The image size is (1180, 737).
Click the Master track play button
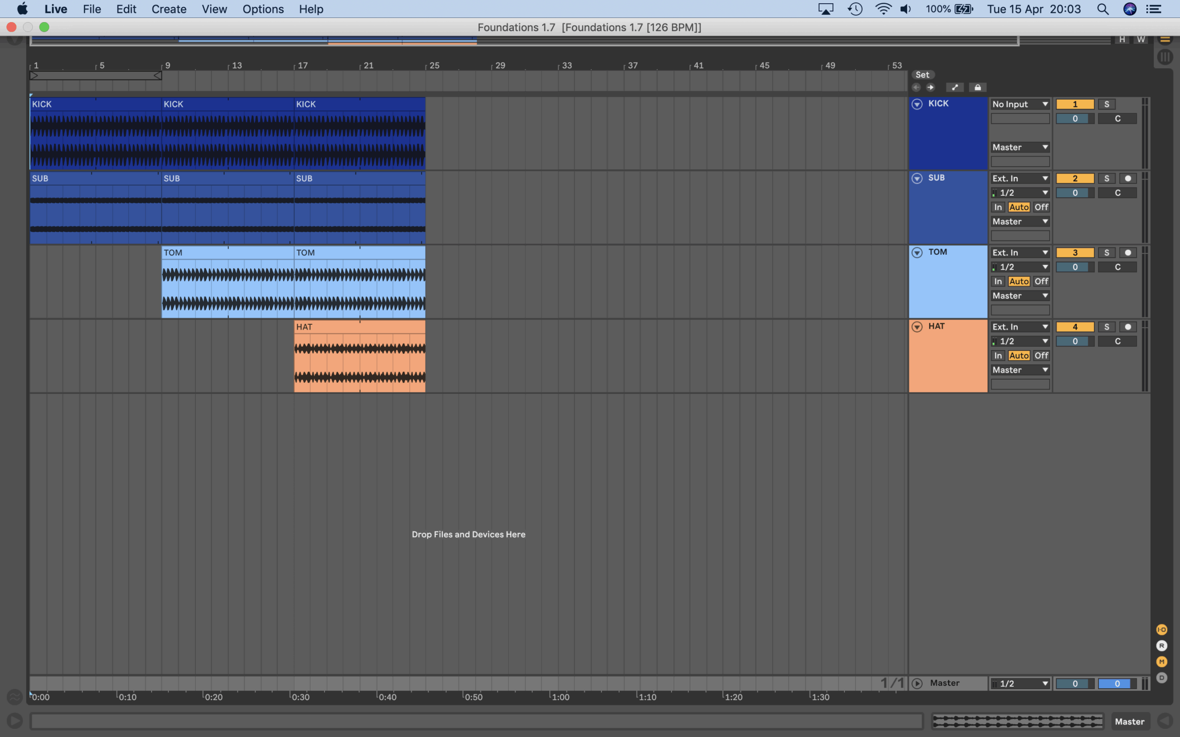(x=917, y=684)
